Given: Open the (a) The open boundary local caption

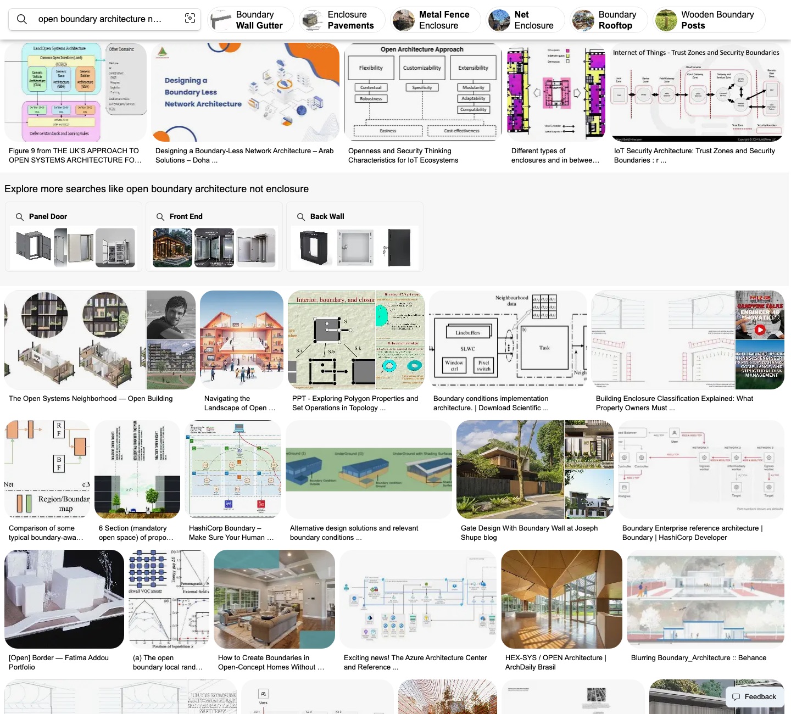Looking at the screenshot, I should coord(168,662).
